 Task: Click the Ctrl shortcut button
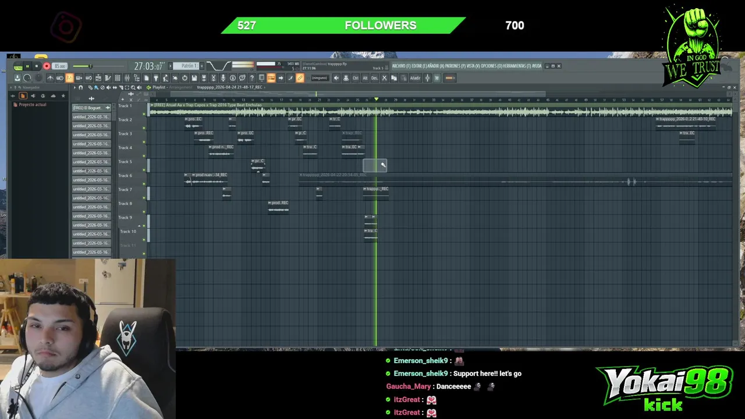[x=356, y=78]
